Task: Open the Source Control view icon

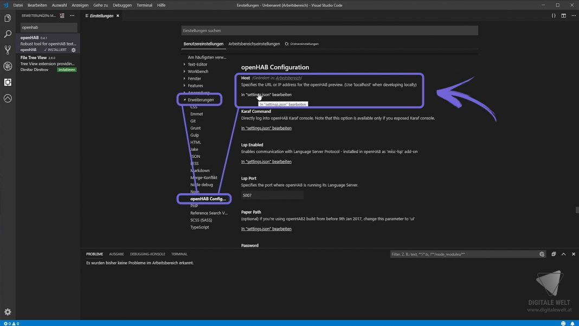Action: click(7, 50)
